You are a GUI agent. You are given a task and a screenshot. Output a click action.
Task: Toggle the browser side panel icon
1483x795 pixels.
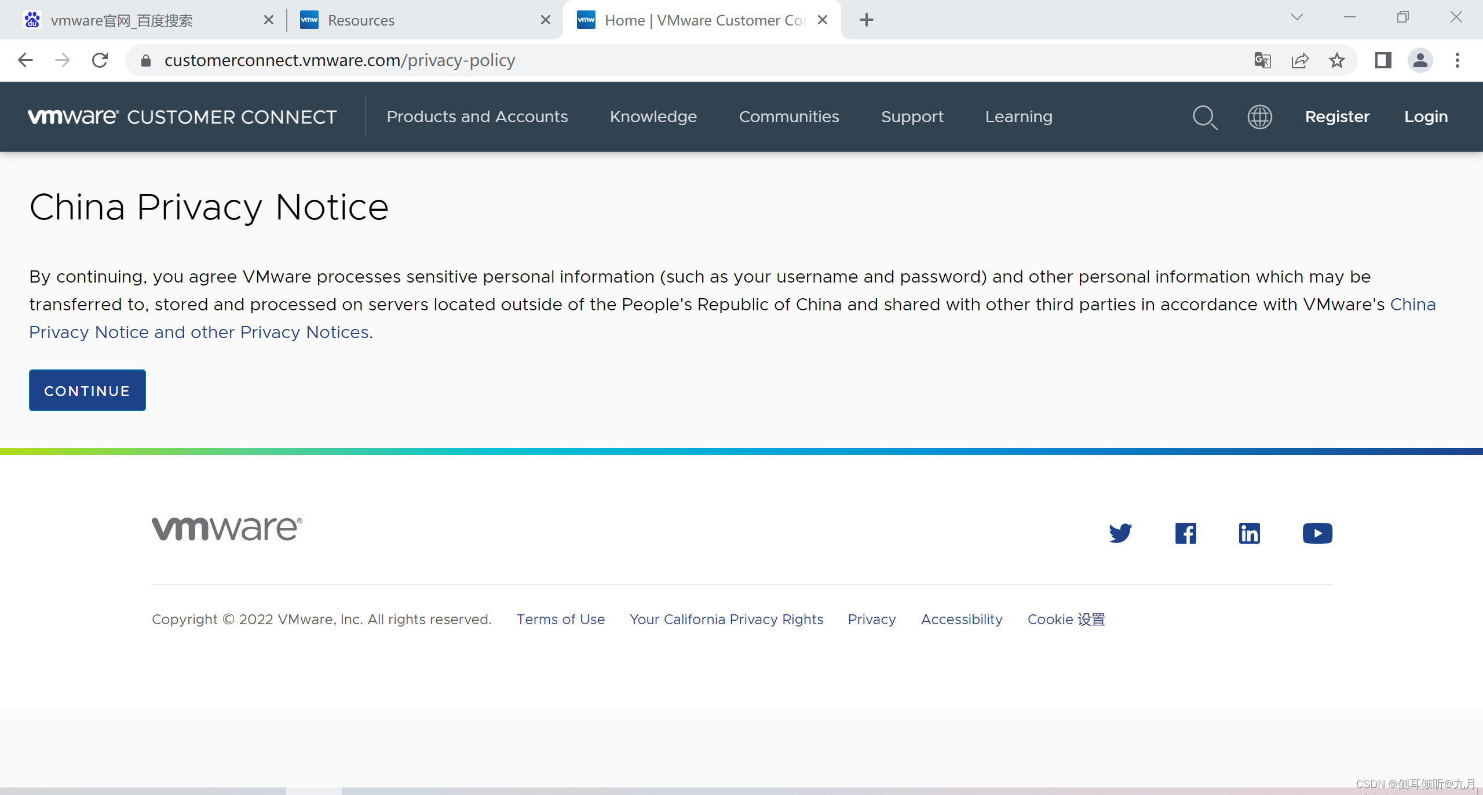point(1383,60)
